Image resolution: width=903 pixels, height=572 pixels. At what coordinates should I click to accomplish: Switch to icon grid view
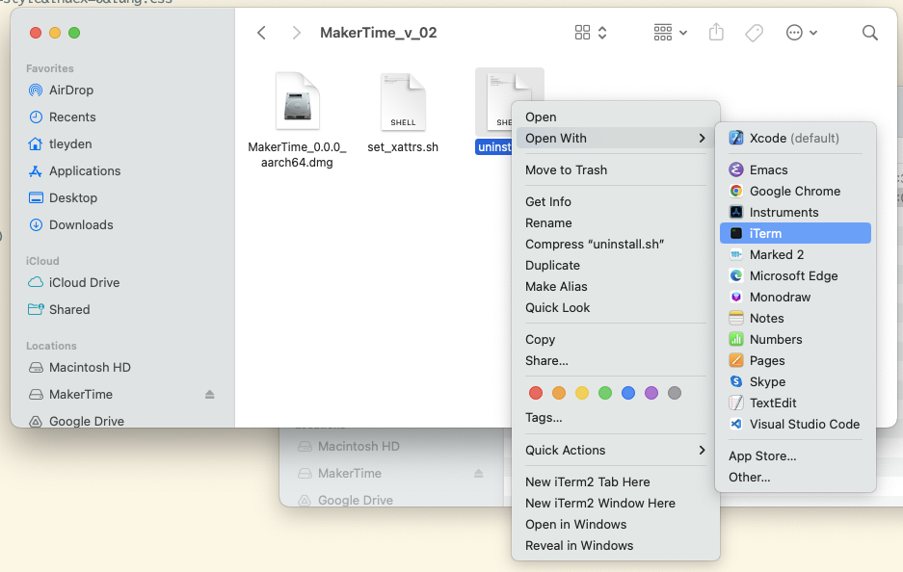(582, 33)
